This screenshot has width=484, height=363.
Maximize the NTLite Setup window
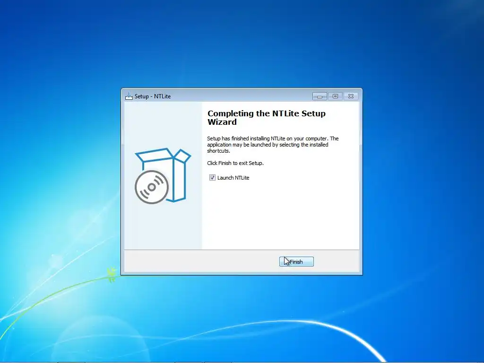pos(335,96)
